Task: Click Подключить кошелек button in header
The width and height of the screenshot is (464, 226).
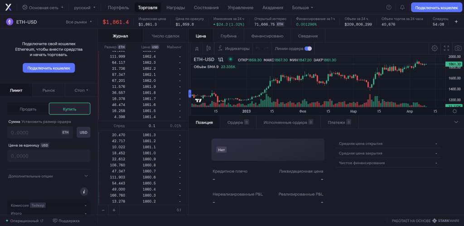Action: click(436, 8)
